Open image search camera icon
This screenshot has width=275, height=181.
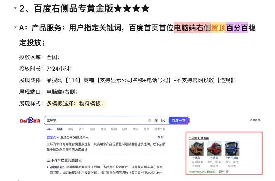163,120
